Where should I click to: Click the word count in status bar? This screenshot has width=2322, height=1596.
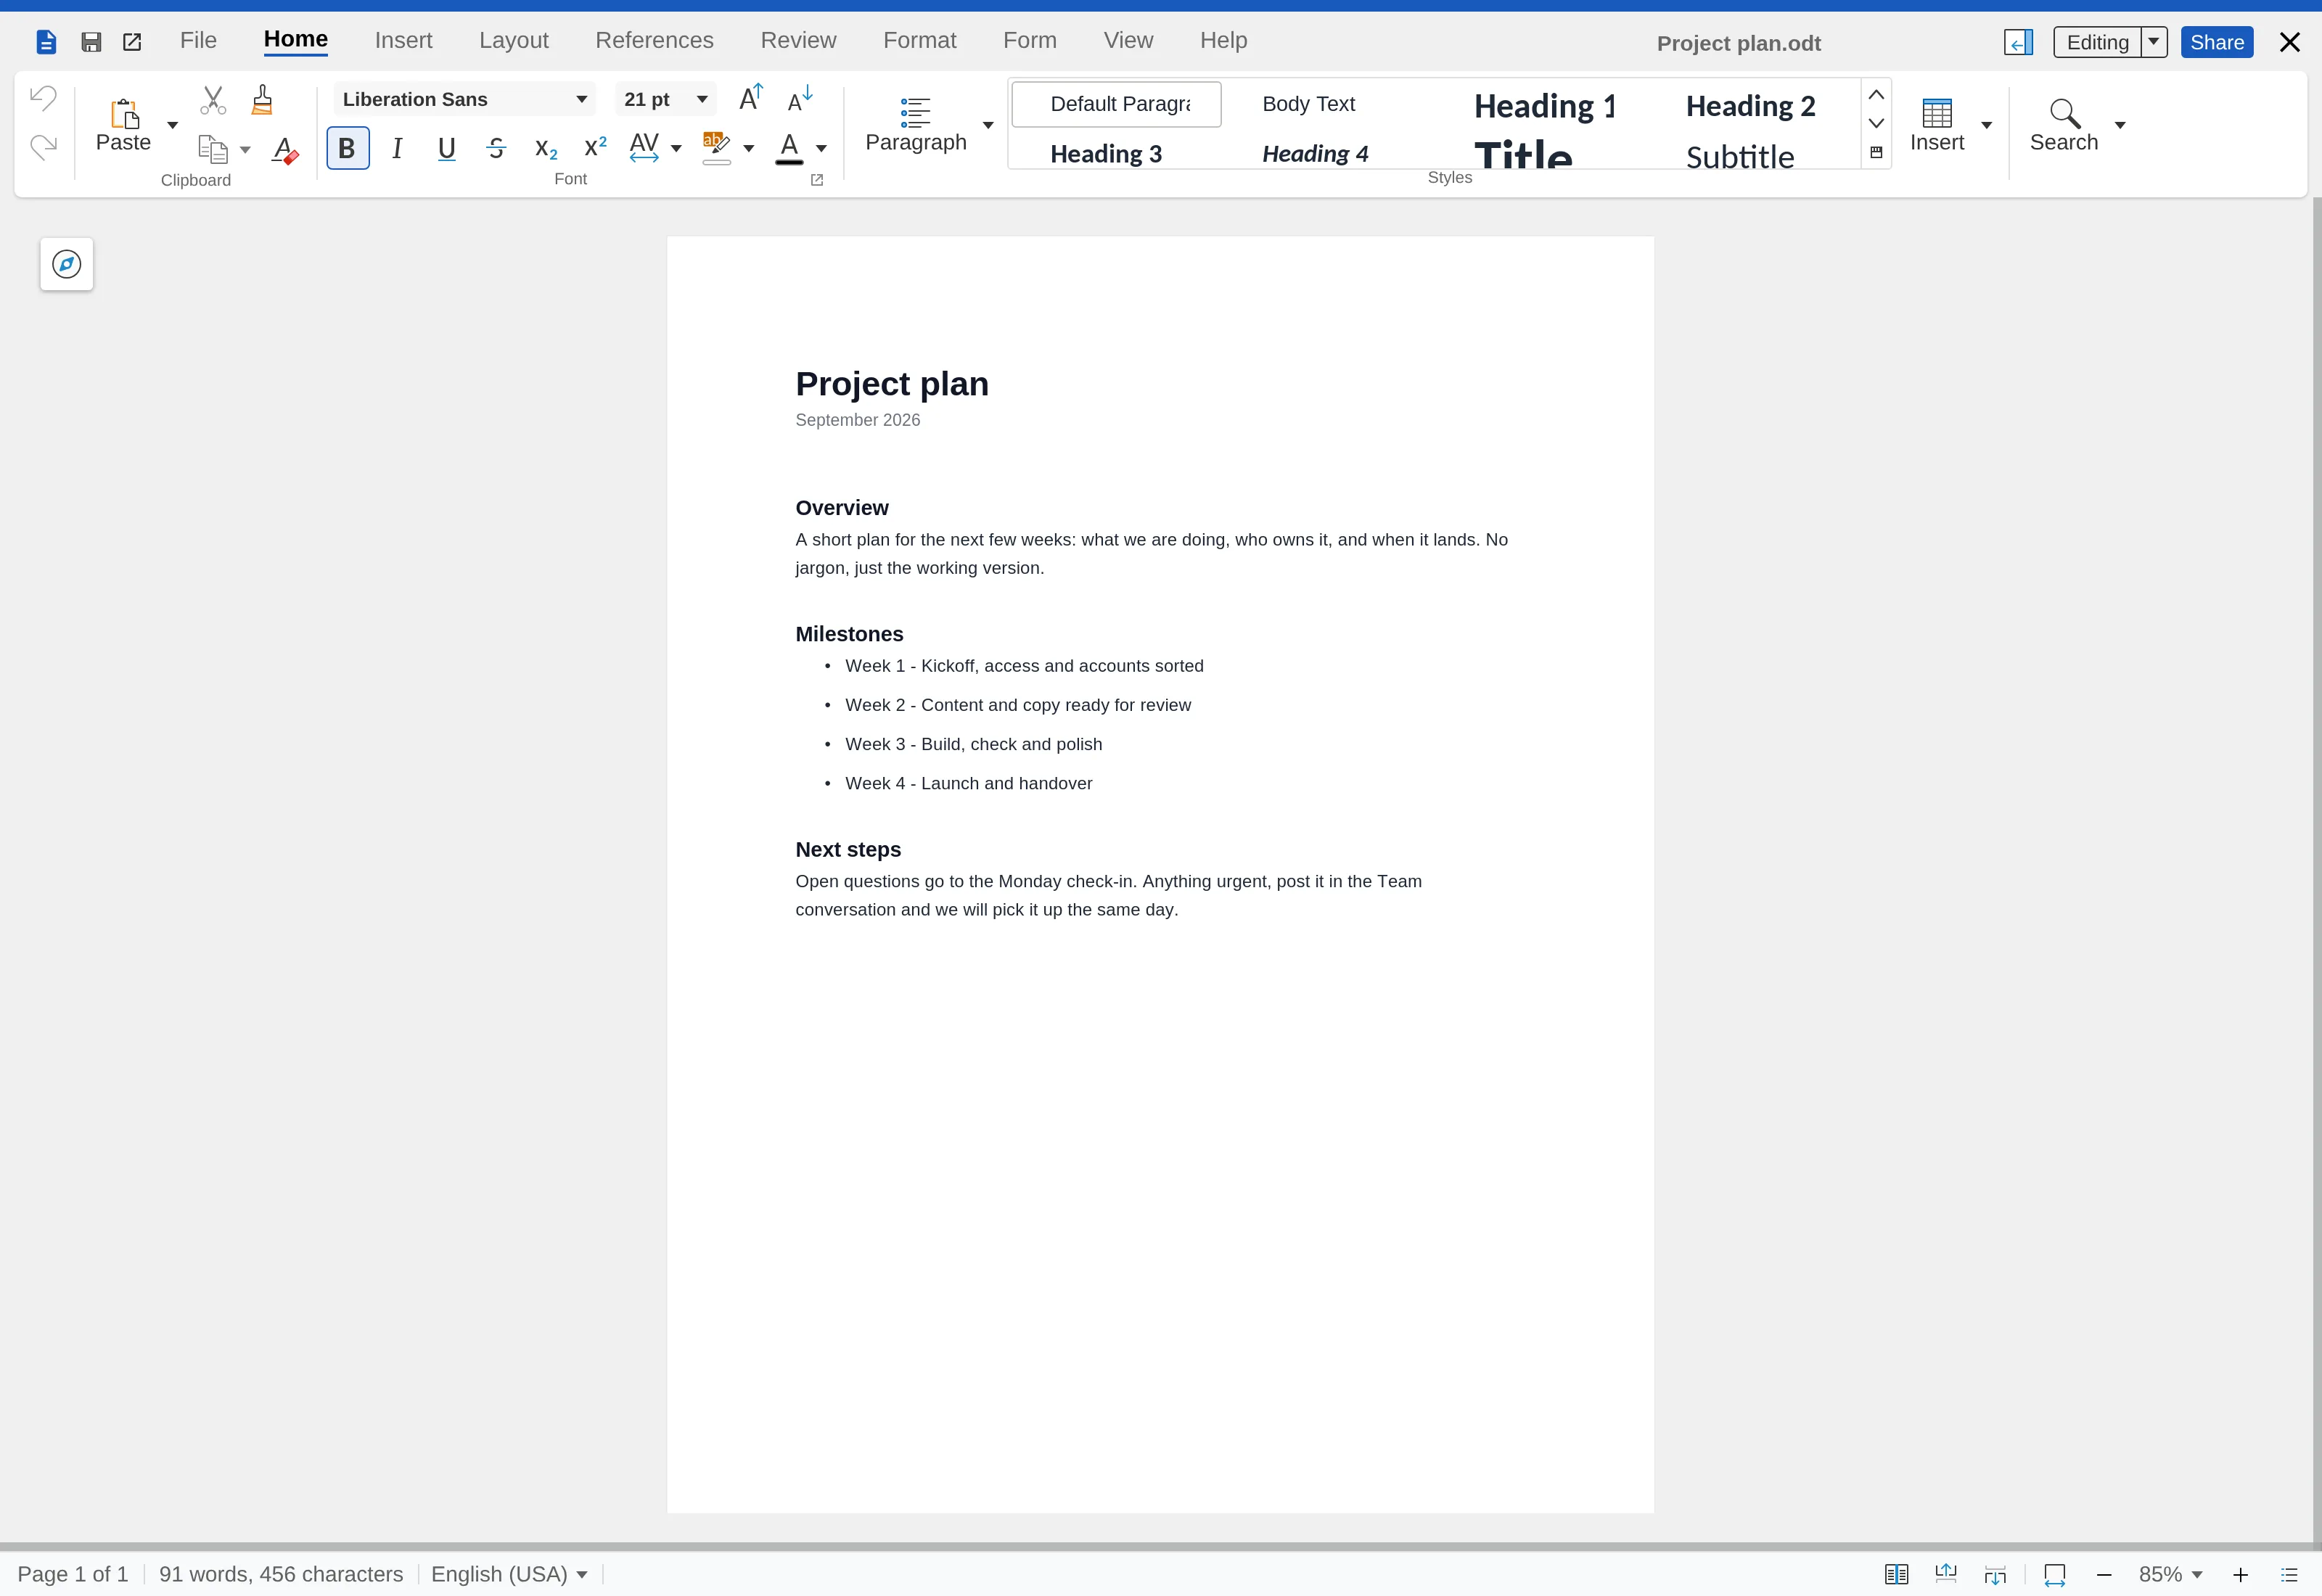(x=281, y=1574)
